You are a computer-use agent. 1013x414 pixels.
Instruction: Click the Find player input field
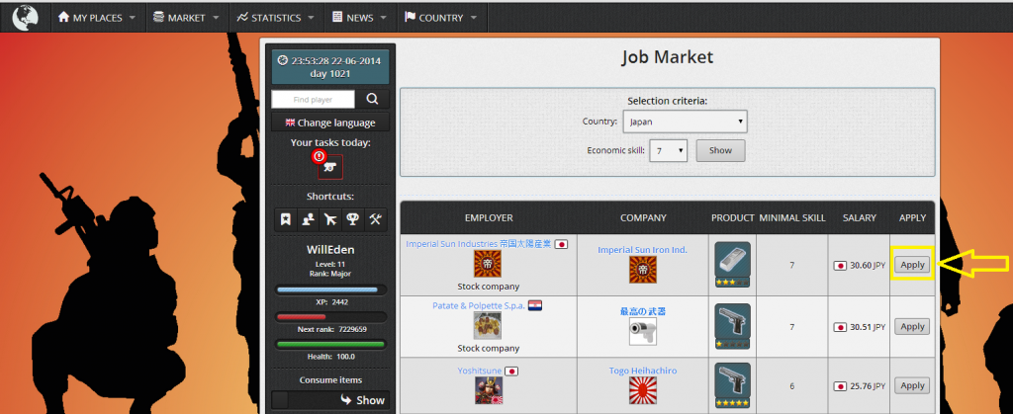click(x=313, y=99)
